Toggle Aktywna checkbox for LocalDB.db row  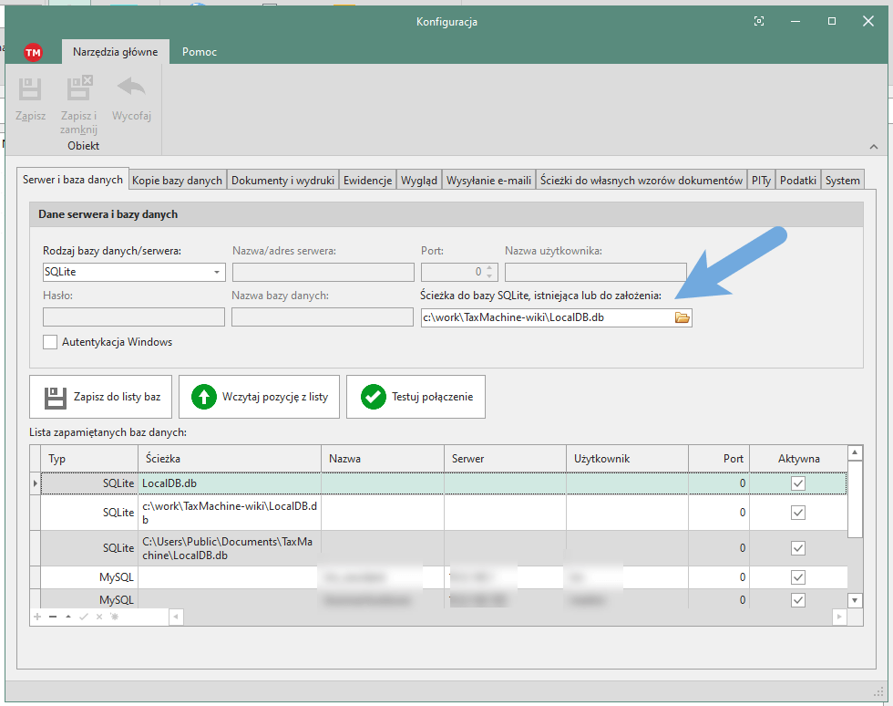point(798,483)
